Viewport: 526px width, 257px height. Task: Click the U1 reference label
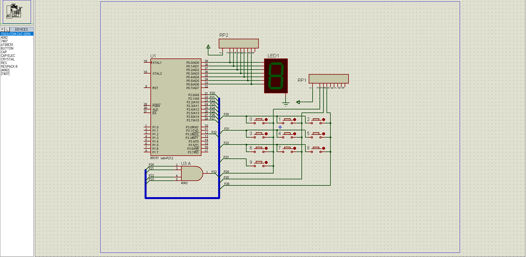coord(153,56)
